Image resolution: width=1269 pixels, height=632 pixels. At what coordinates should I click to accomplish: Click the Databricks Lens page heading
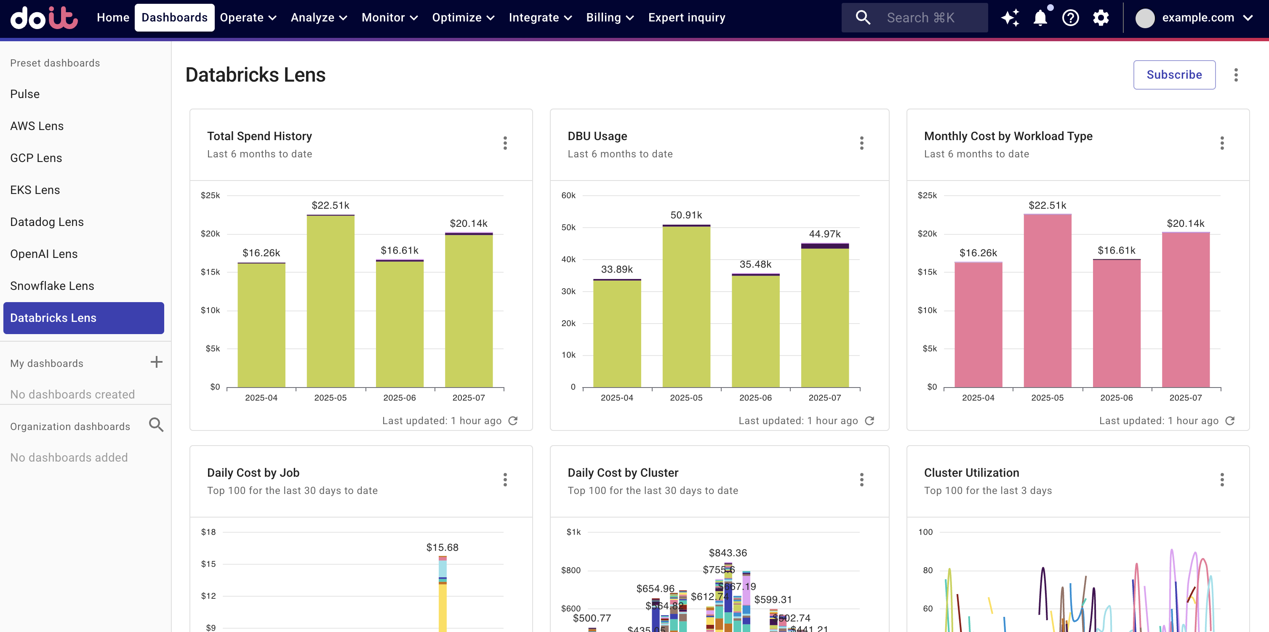(x=255, y=75)
